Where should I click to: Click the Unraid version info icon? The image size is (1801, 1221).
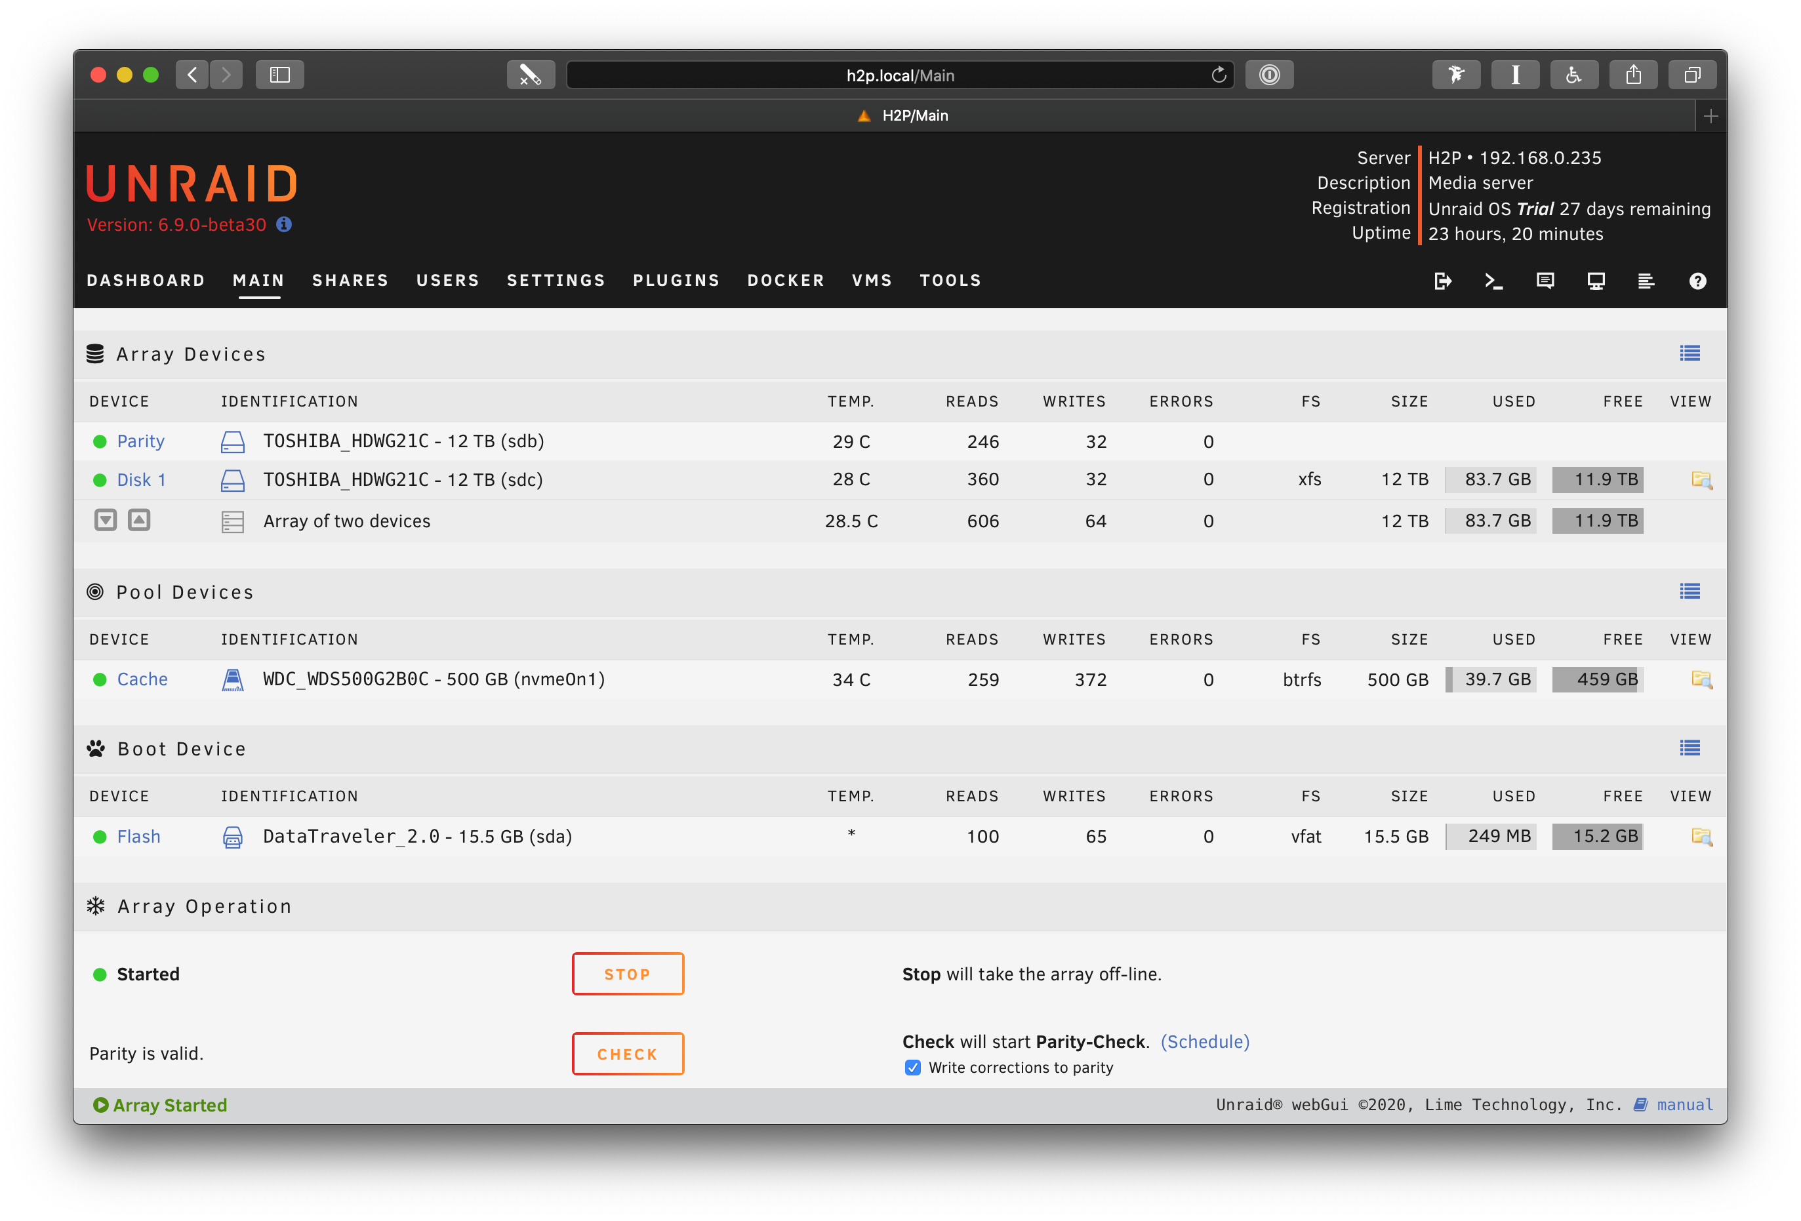(x=285, y=225)
